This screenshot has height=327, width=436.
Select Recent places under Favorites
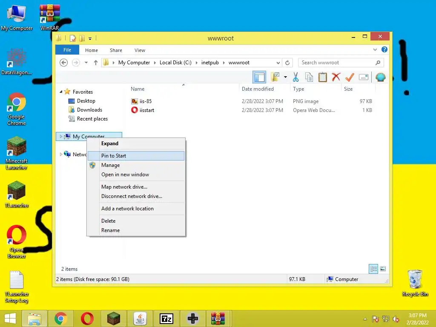[92, 119]
